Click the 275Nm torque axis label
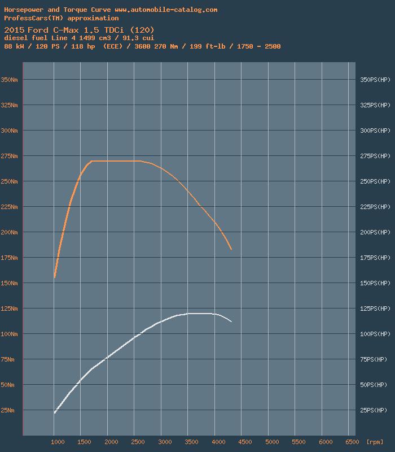The height and width of the screenshot is (452, 395). coord(9,156)
